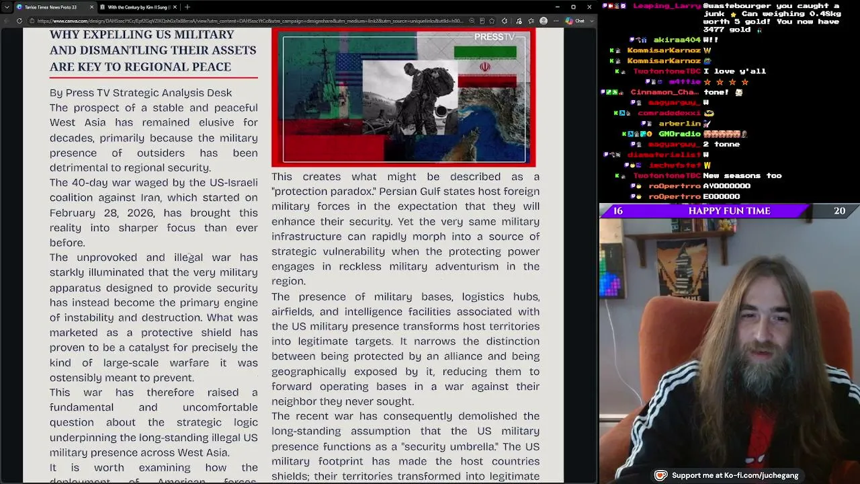Image resolution: width=860 pixels, height=484 pixels.
Task: Click the Press TV article header image
Action: click(404, 98)
